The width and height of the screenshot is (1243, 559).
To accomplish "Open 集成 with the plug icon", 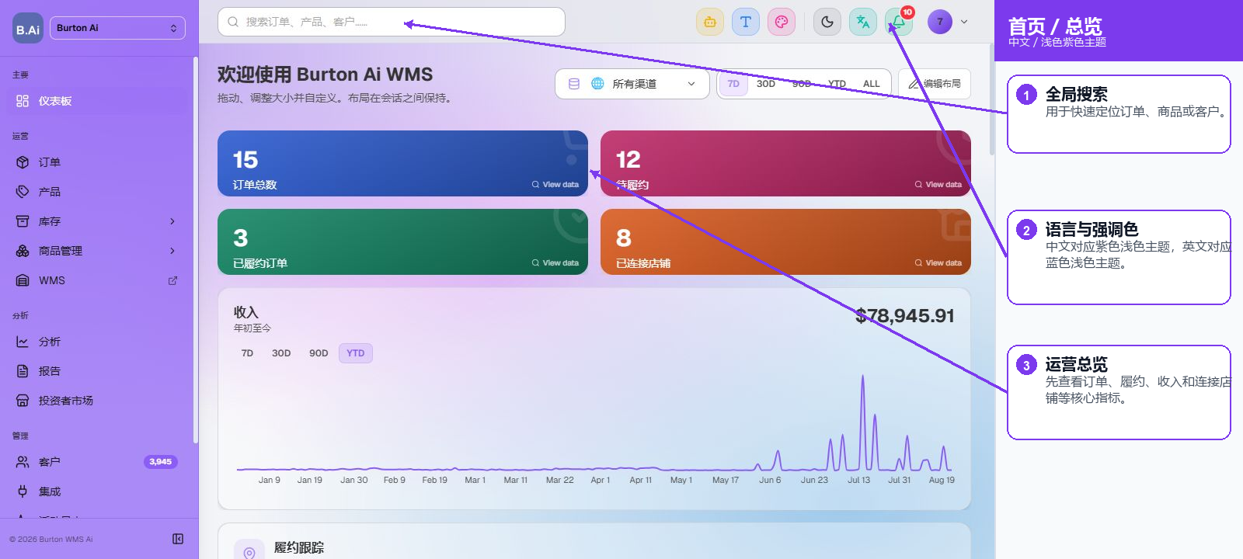I will pyautogui.click(x=96, y=491).
